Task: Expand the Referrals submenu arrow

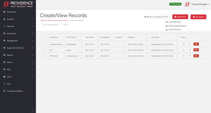Action: tap(33, 26)
